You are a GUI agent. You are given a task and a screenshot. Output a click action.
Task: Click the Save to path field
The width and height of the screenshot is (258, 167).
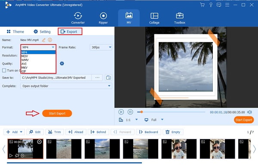tap(56, 78)
